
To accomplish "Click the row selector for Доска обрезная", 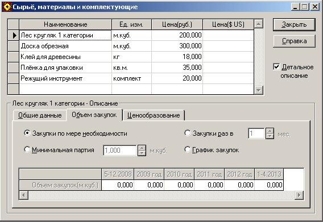I will click(14, 46).
